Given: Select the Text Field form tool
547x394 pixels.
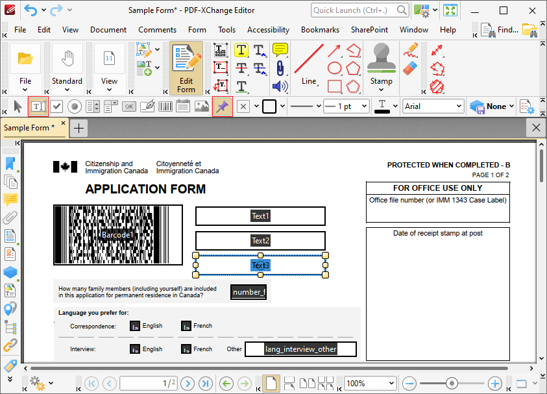Looking at the screenshot, I should pyautogui.click(x=38, y=106).
